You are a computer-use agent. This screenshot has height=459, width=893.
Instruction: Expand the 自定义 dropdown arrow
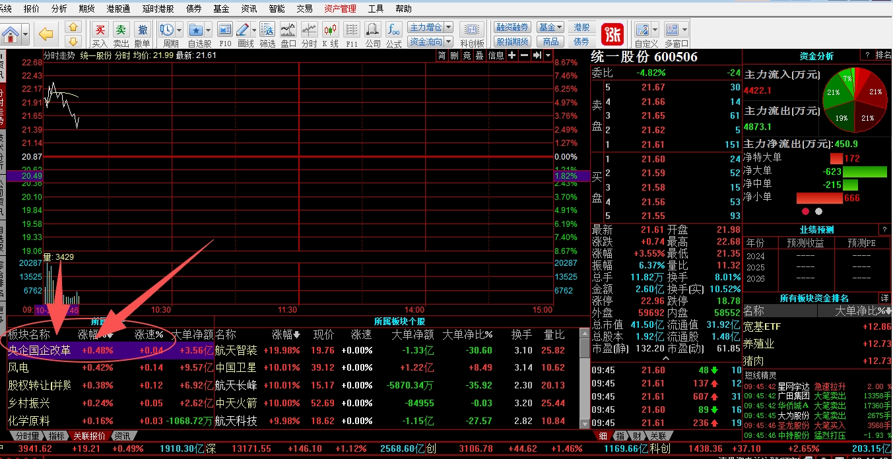point(653,30)
